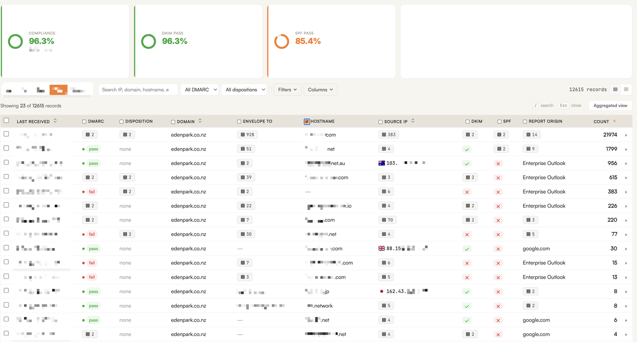Click the DKIM red cross in the count 15 row
The image size is (637, 342).
tap(467, 263)
